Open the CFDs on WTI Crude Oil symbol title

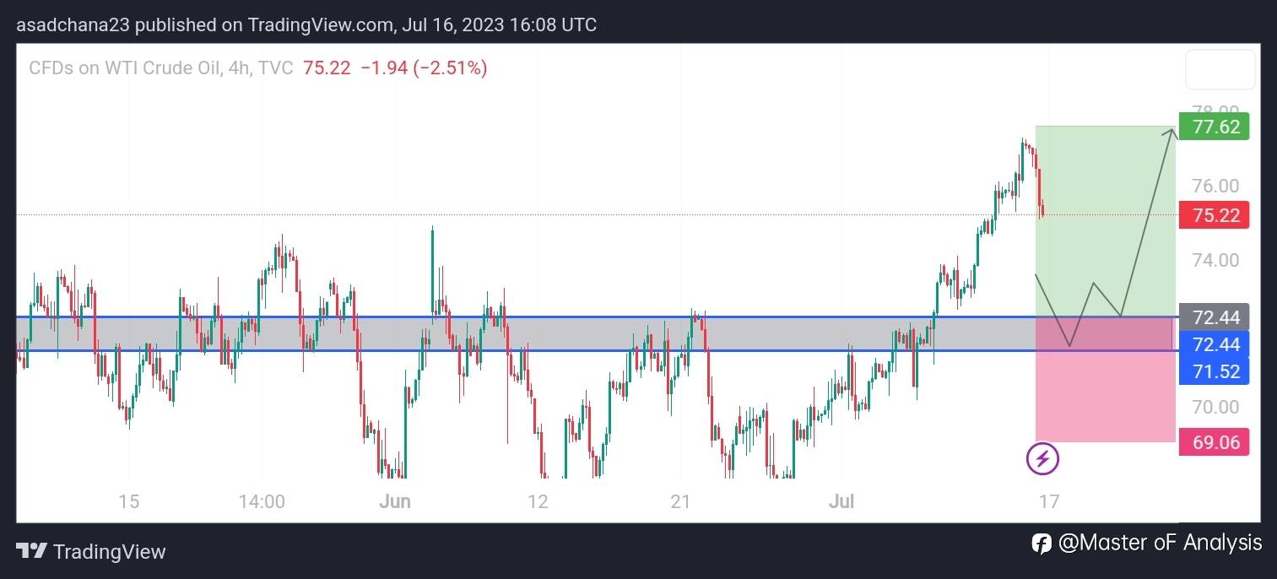click(x=126, y=68)
